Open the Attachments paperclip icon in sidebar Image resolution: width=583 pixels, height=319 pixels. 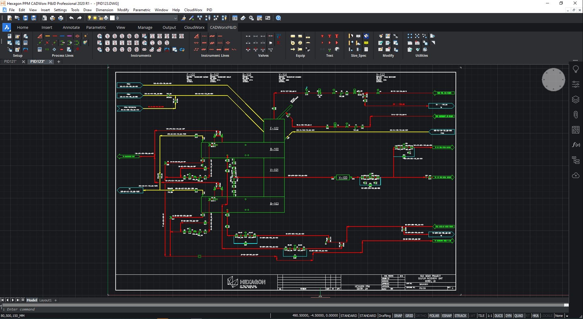pyautogui.click(x=575, y=115)
